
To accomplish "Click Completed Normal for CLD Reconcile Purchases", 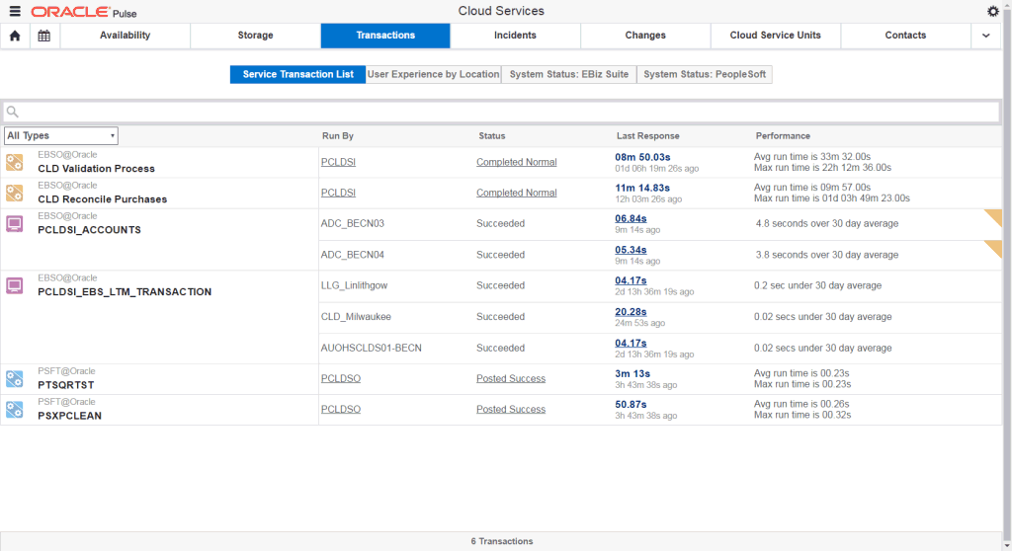I will point(516,193).
